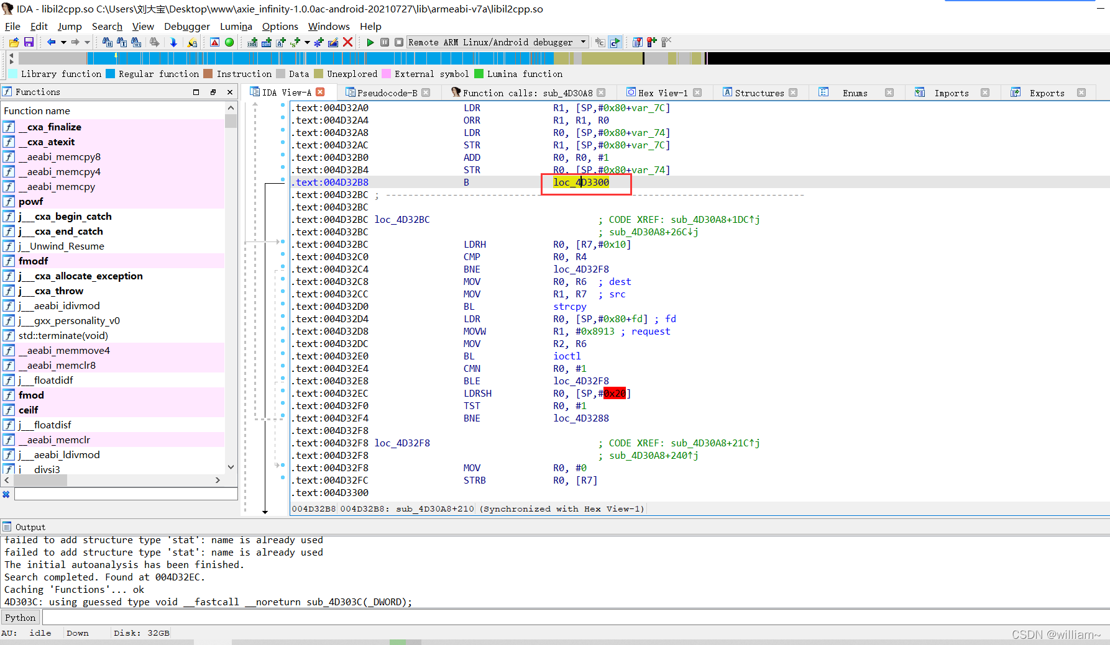Screen dimensions: 1110x645
Task: Switch to the Structures tab
Action: point(759,93)
